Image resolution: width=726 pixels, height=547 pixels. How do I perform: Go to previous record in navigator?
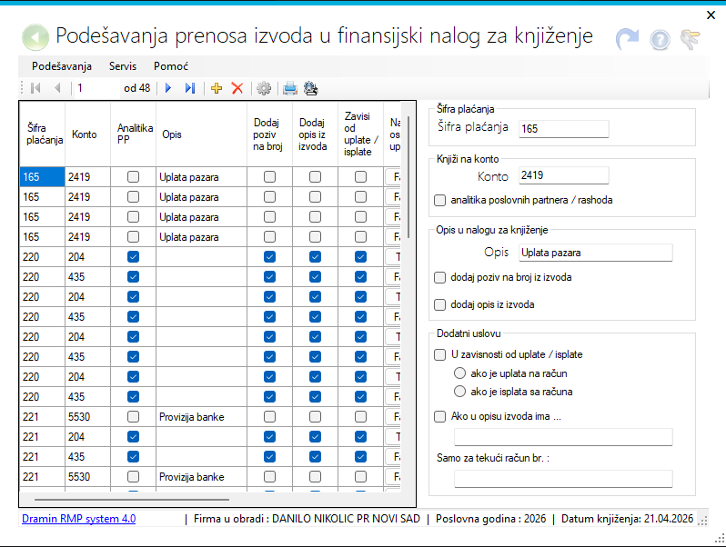point(57,88)
